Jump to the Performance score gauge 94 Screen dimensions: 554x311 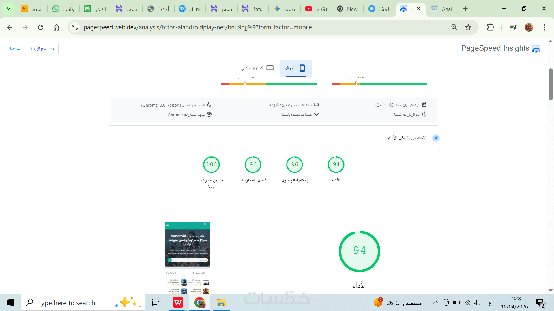pyautogui.click(x=336, y=164)
